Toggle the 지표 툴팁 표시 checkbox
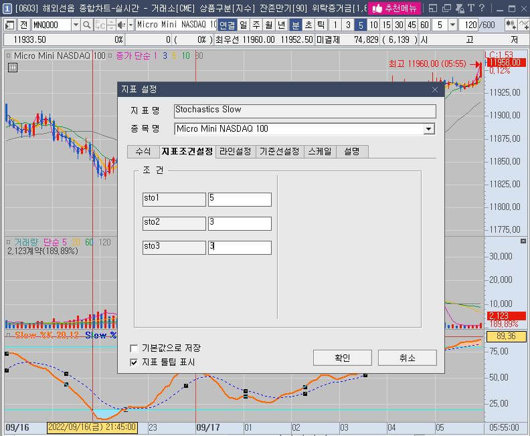The width and height of the screenshot is (530, 436). click(134, 362)
